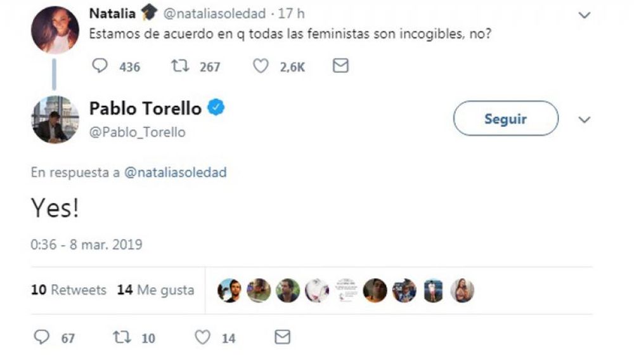Open the tweet timestamp 0:36 - 8 mar. 2019
The width and height of the screenshot is (634, 357).
pyautogui.click(x=86, y=244)
